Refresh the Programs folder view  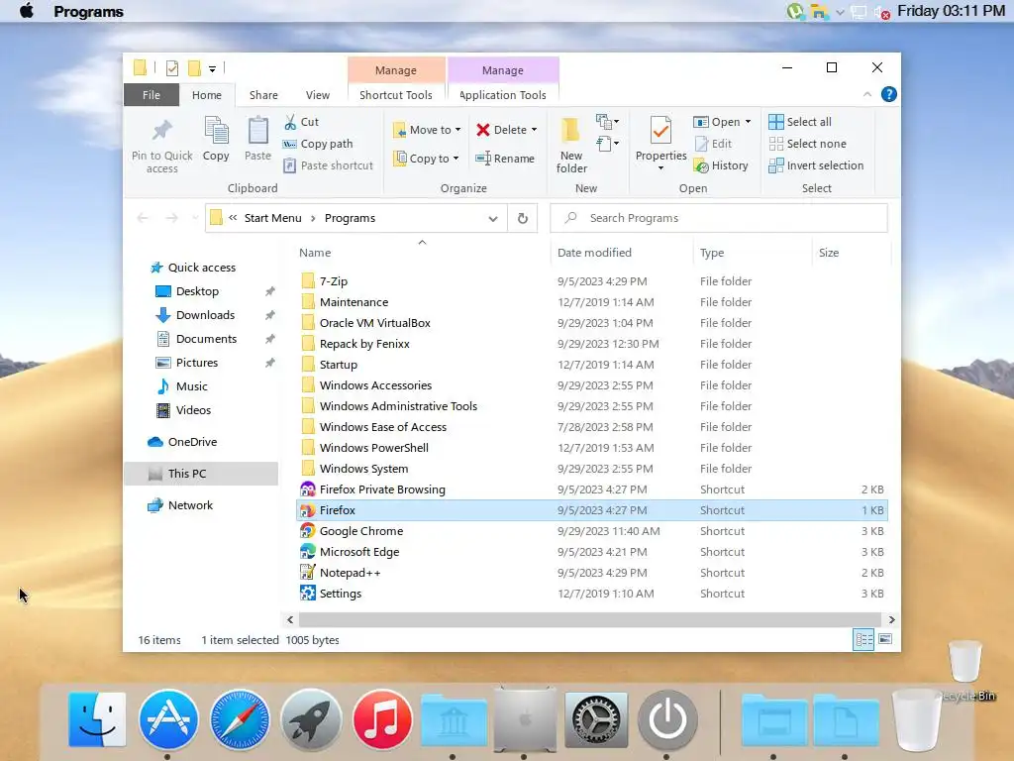click(523, 219)
